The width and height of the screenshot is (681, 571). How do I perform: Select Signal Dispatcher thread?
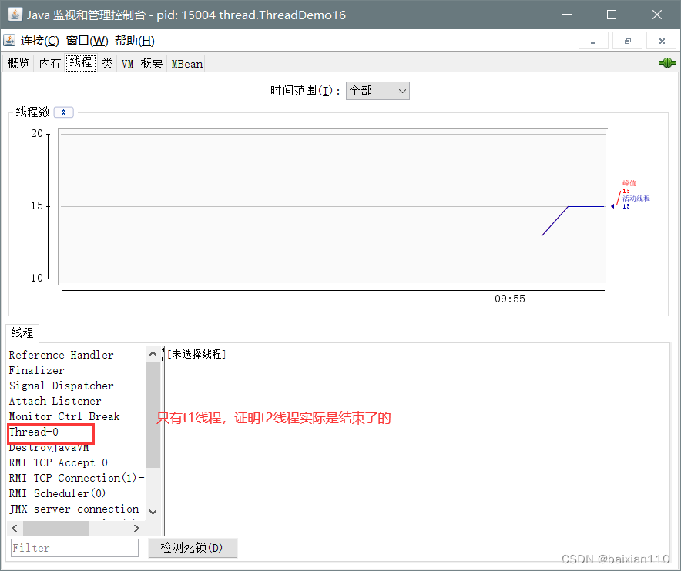pos(61,386)
